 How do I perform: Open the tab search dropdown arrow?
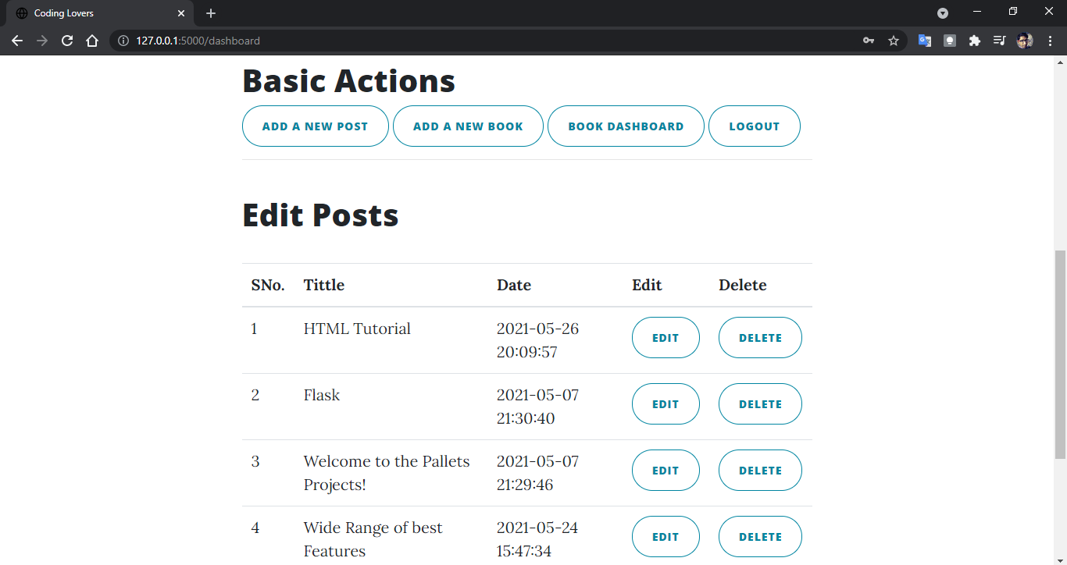pos(943,13)
